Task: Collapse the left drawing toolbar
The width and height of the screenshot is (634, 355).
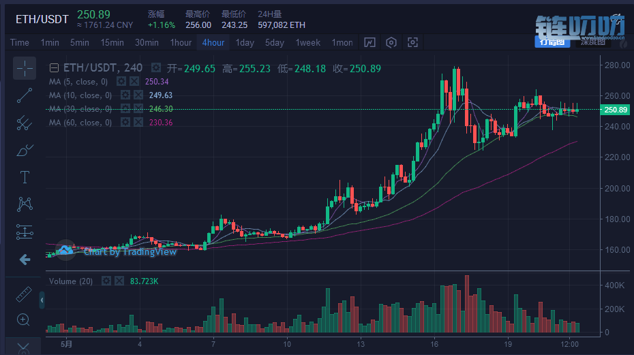Action: [x=42, y=300]
